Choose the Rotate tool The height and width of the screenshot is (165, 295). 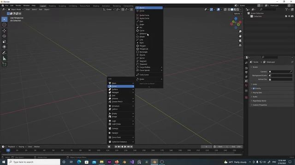pyautogui.click(x=4, y=36)
